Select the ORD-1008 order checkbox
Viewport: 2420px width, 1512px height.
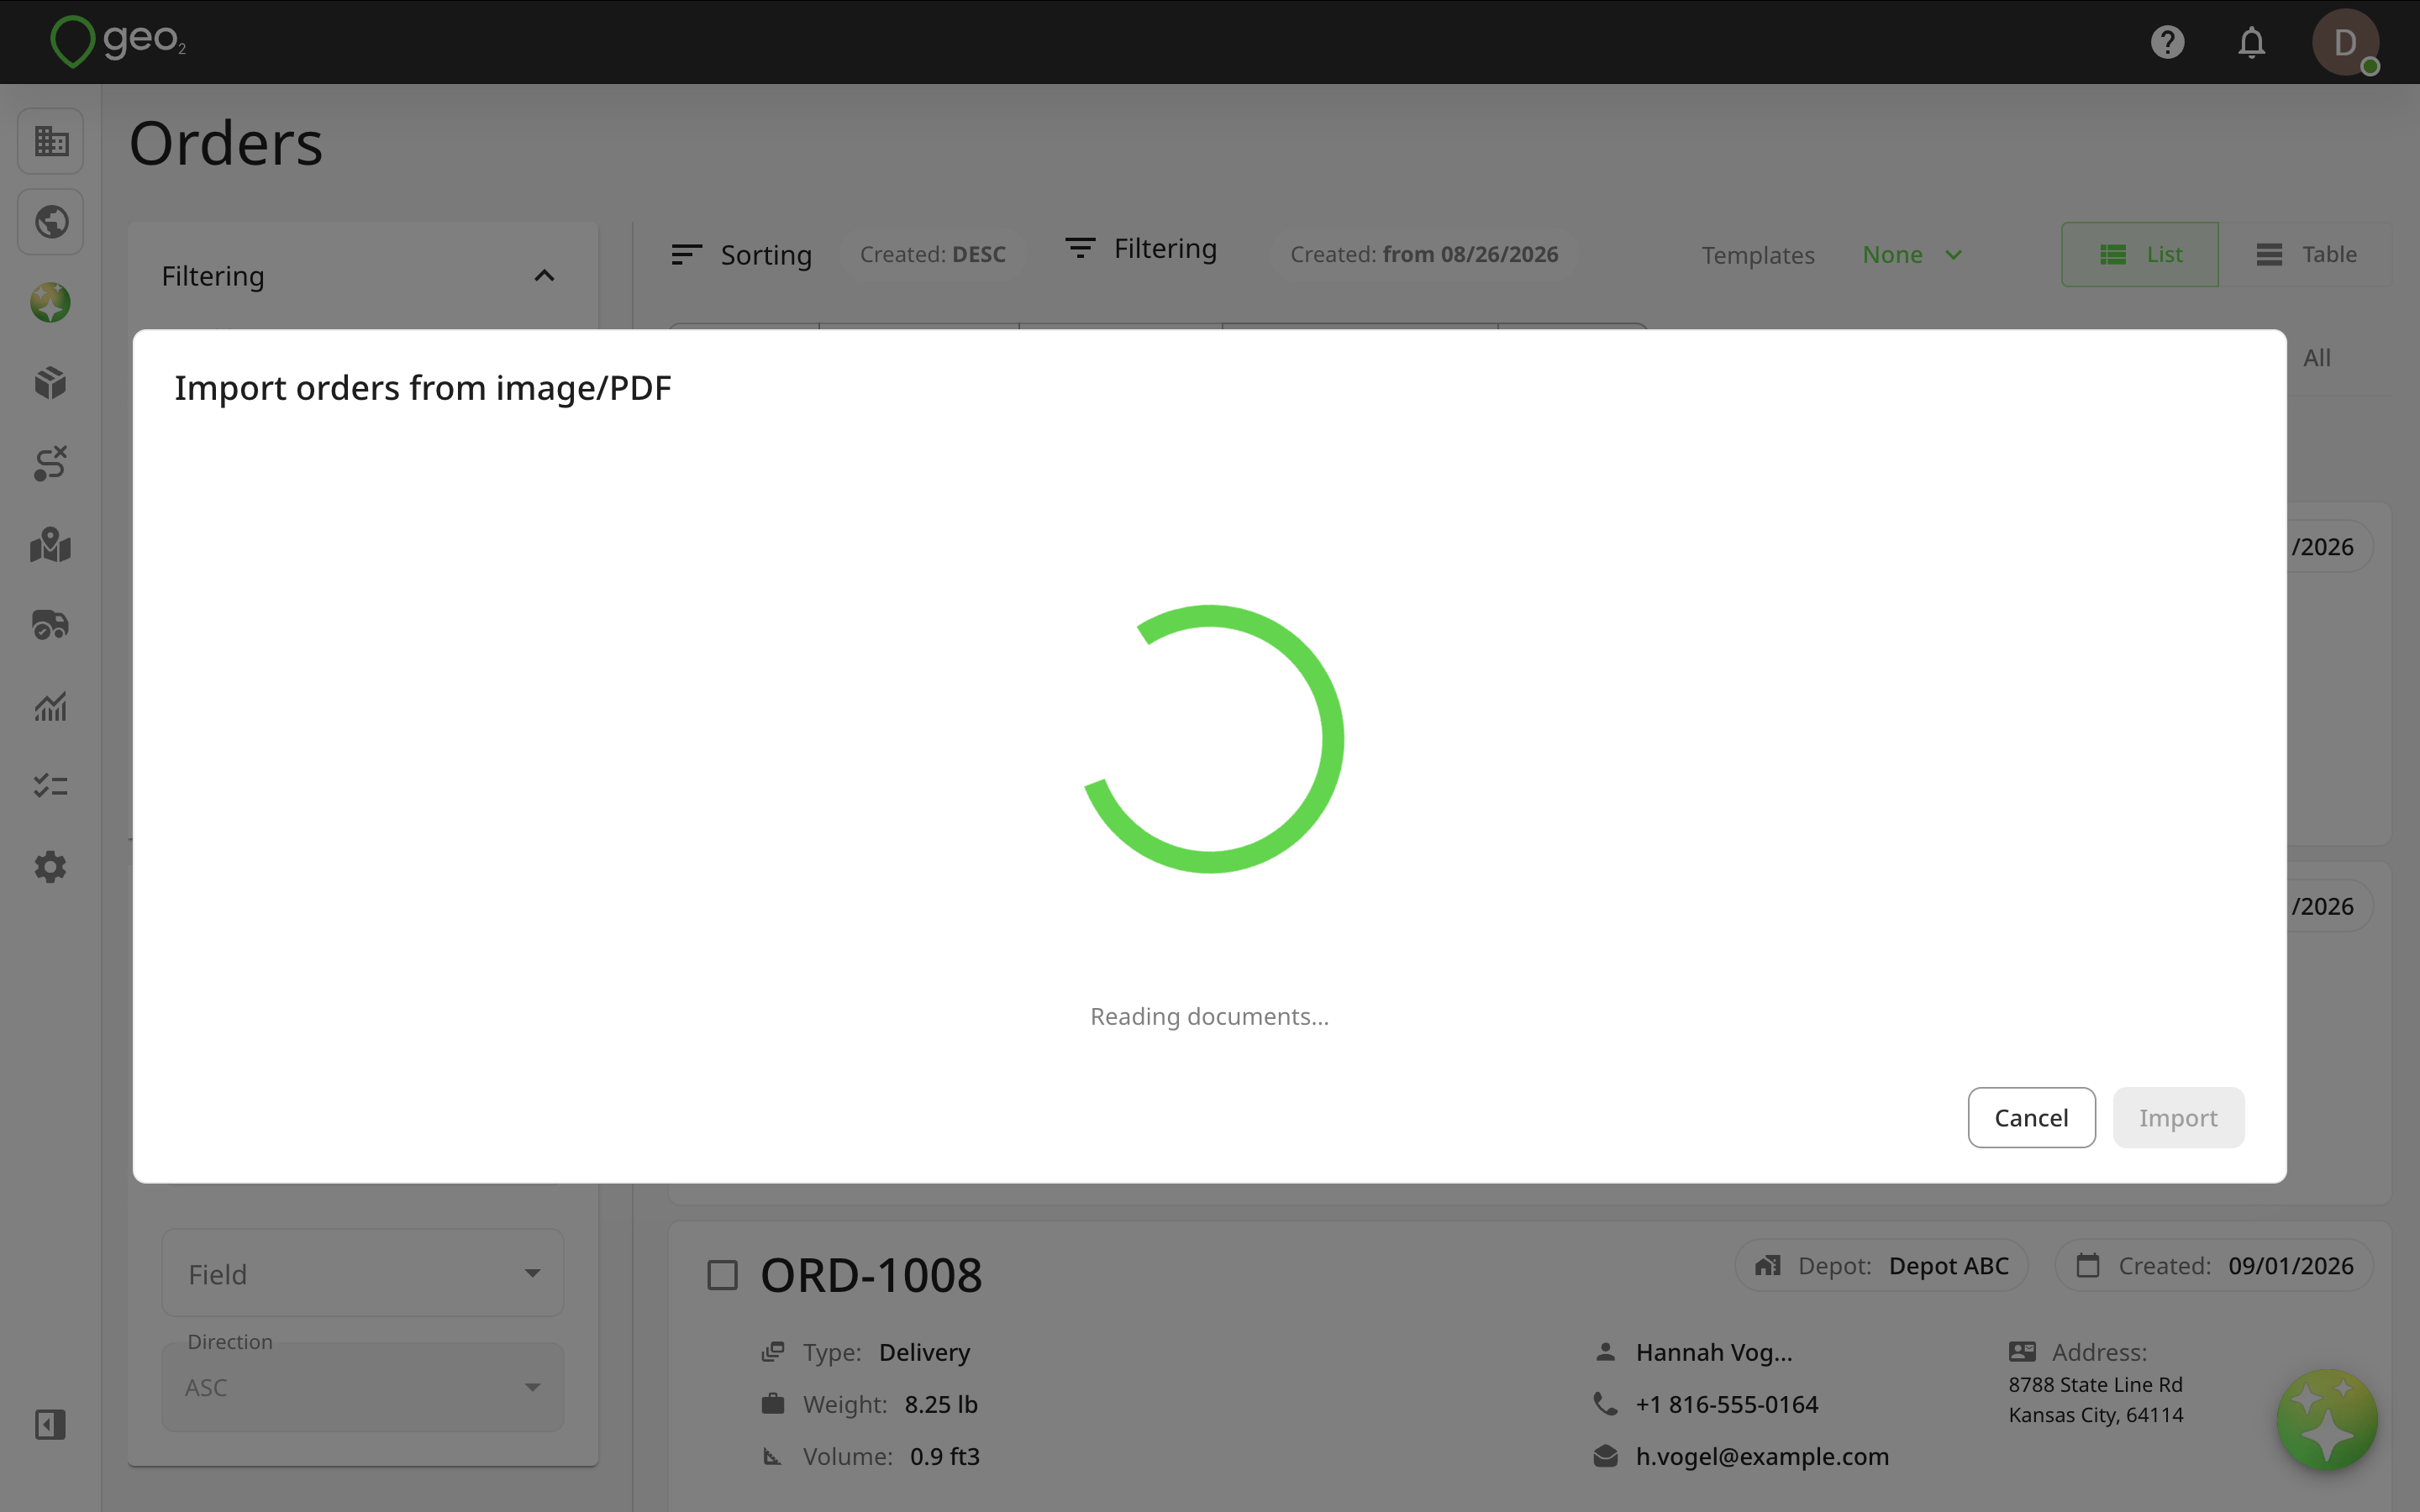pyautogui.click(x=723, y=1275)
